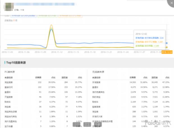Viewport: 174px width, 128px height.
Task: Select the 手淘问大家 row in wireless sources
Action: pos(131,117)
